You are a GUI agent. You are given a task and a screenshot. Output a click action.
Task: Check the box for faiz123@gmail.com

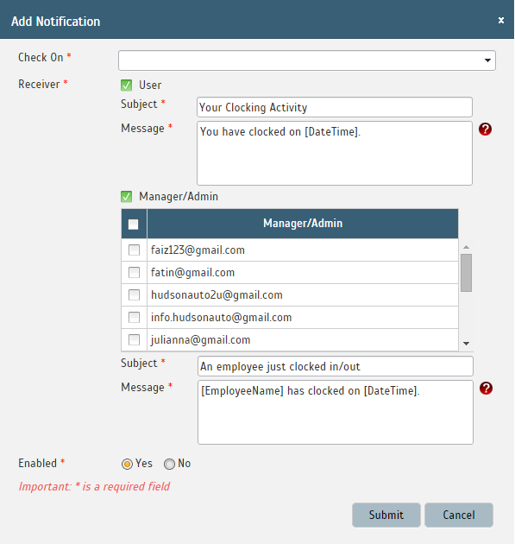pos(134,250)
